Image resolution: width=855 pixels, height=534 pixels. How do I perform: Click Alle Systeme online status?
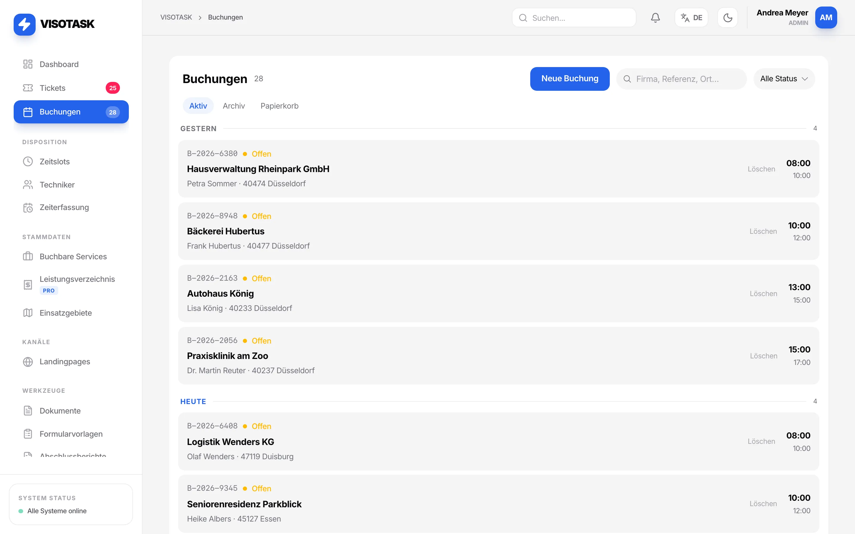pyautogui.click(x=56, y=511)
